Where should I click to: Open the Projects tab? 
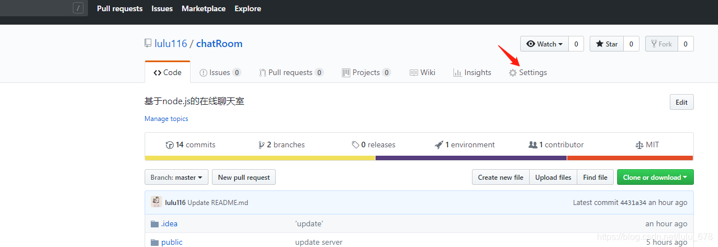click(366, 72)
